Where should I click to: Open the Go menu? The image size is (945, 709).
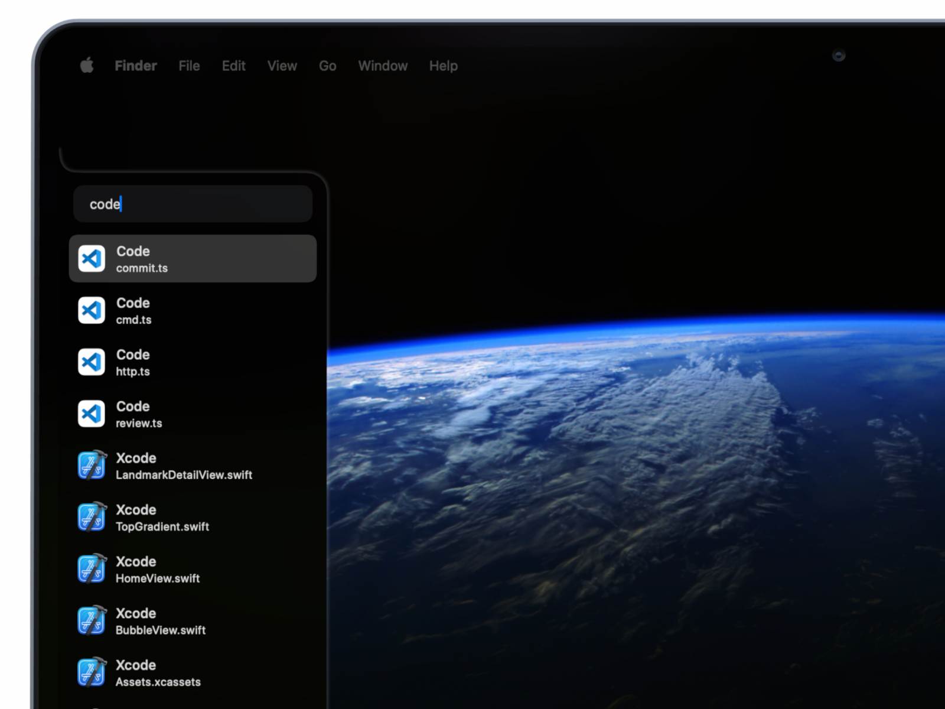pyautogui.click(x=327, y=66)
